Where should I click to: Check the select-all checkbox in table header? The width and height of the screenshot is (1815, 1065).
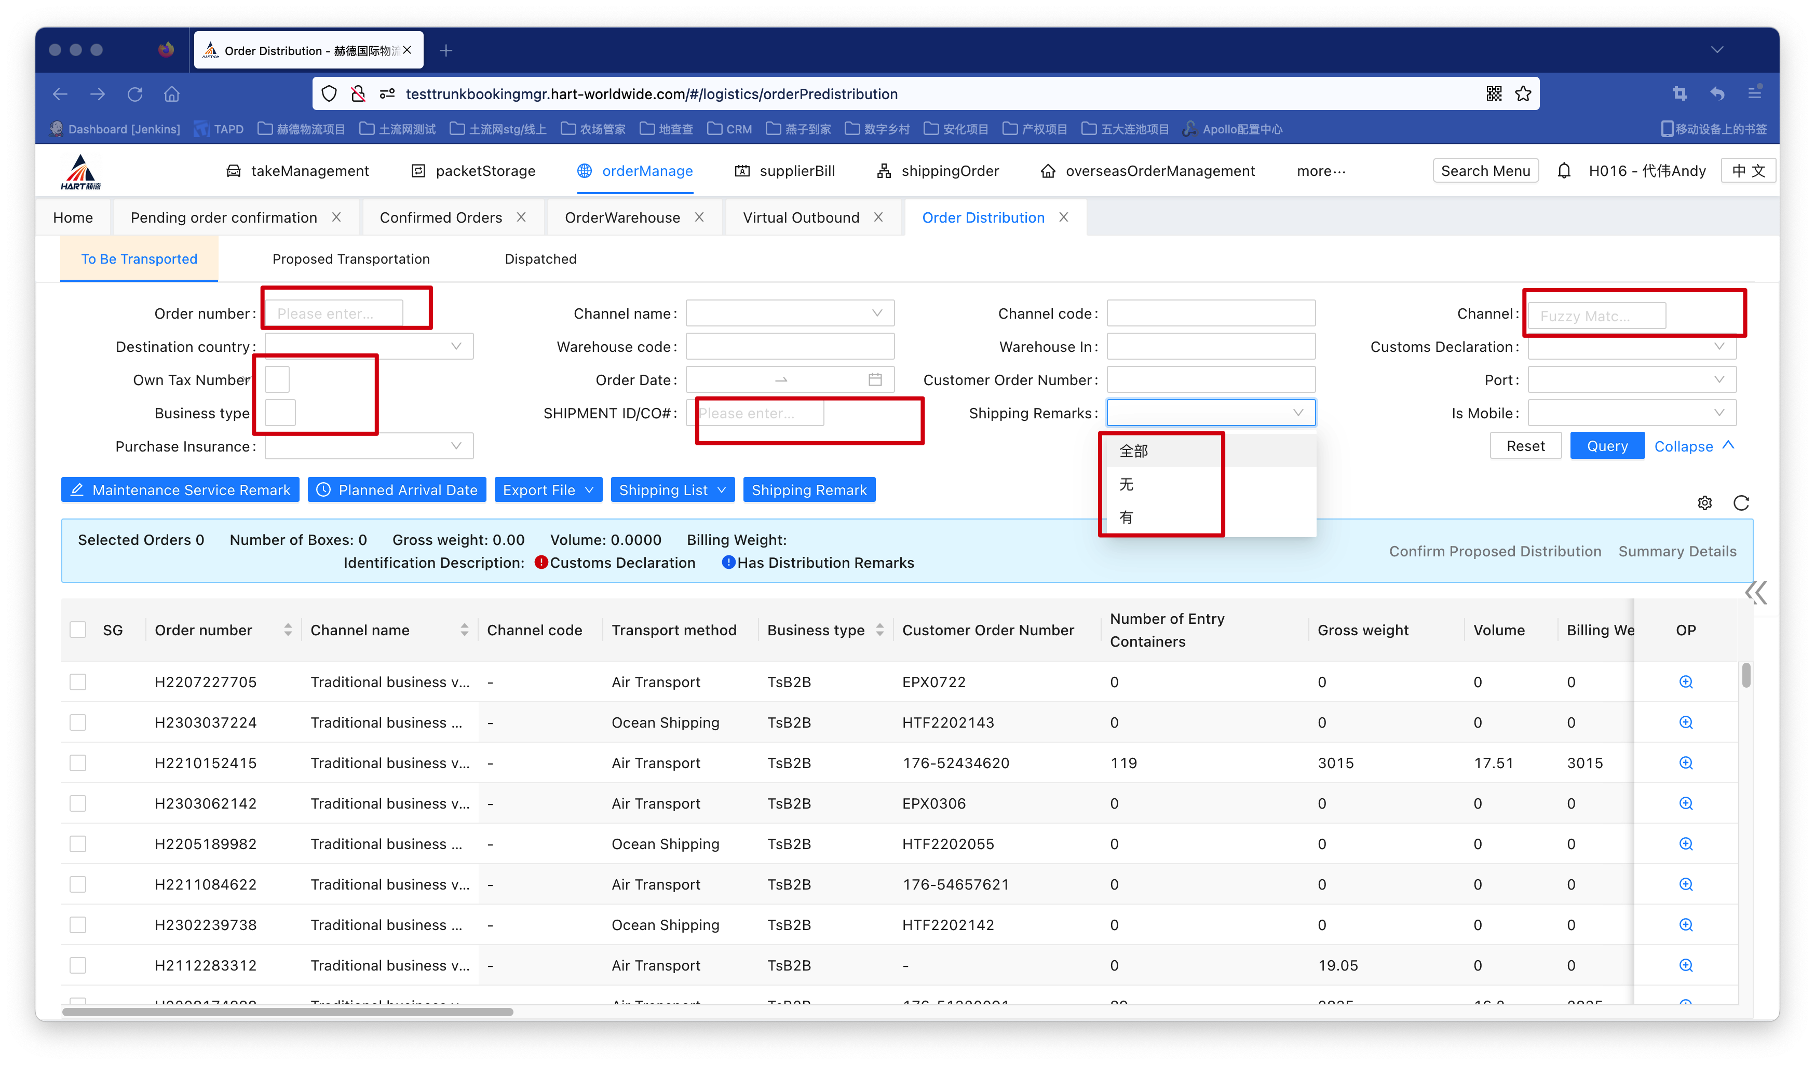78,630
